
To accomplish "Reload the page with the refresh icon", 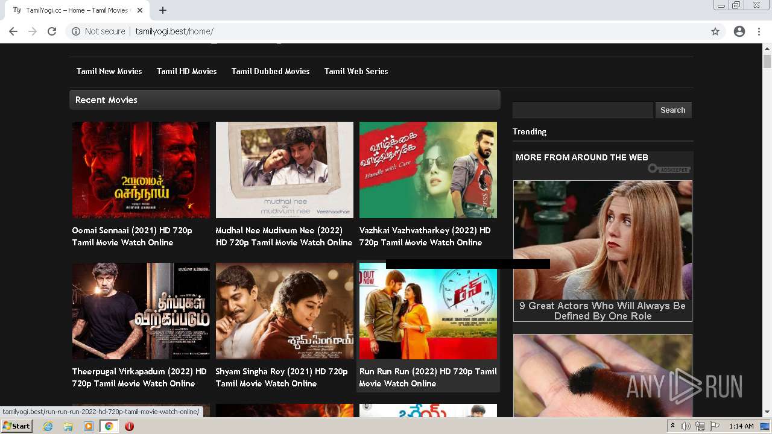I will [52, 31].
